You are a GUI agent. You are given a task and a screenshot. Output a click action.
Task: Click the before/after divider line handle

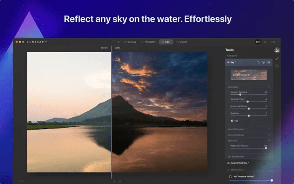[111, 112]
